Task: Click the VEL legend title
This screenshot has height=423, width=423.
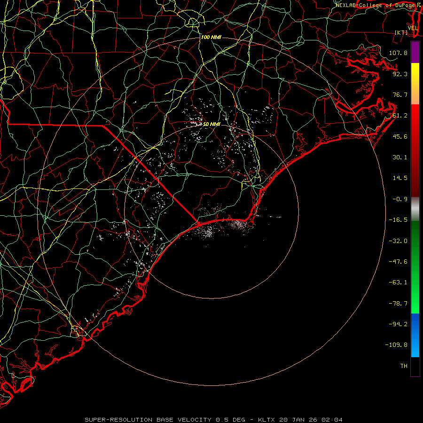Action: (413, 28)
